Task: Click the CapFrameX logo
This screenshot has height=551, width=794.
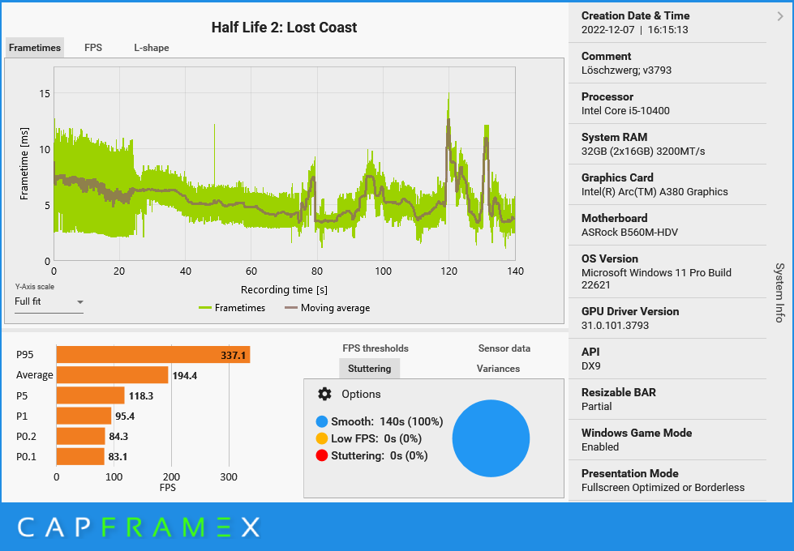Action: (x=139, y=528)
